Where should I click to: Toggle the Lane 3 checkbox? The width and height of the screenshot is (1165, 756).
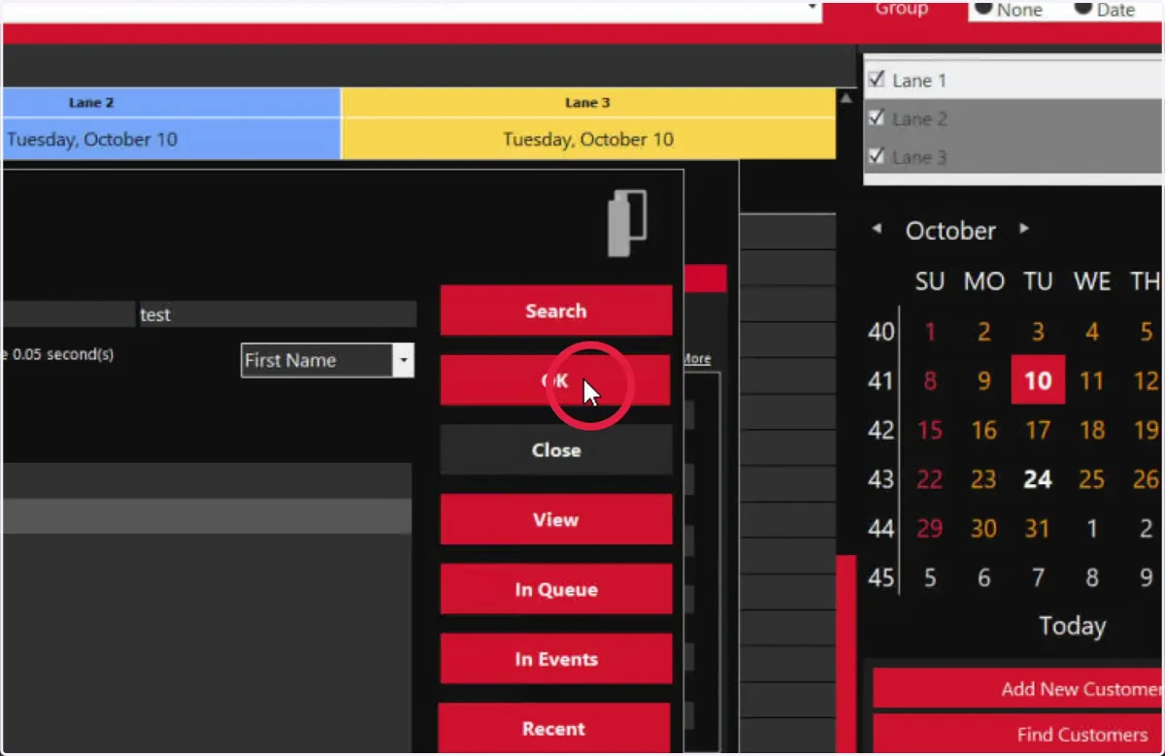[x=877, y=156]
